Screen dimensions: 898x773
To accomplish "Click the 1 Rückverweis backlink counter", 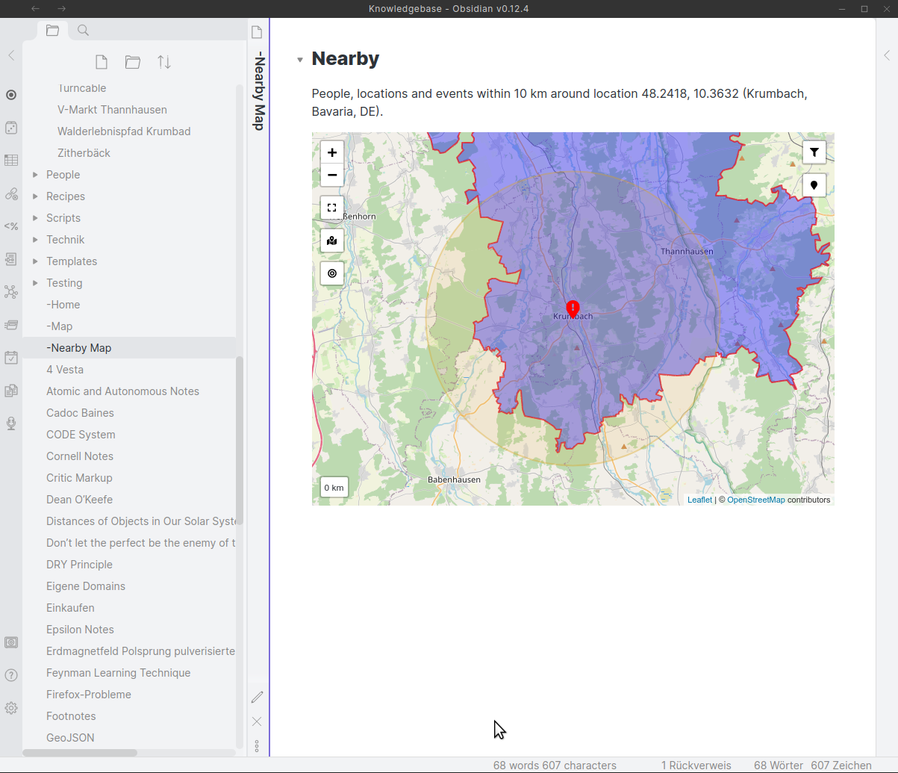I will [696, 765].
